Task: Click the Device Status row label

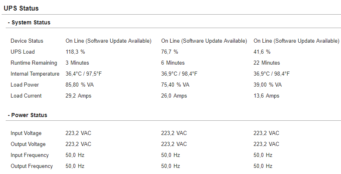Action: 27,41
